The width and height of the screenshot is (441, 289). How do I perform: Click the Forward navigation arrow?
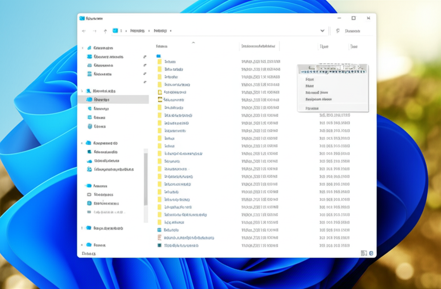94,31
